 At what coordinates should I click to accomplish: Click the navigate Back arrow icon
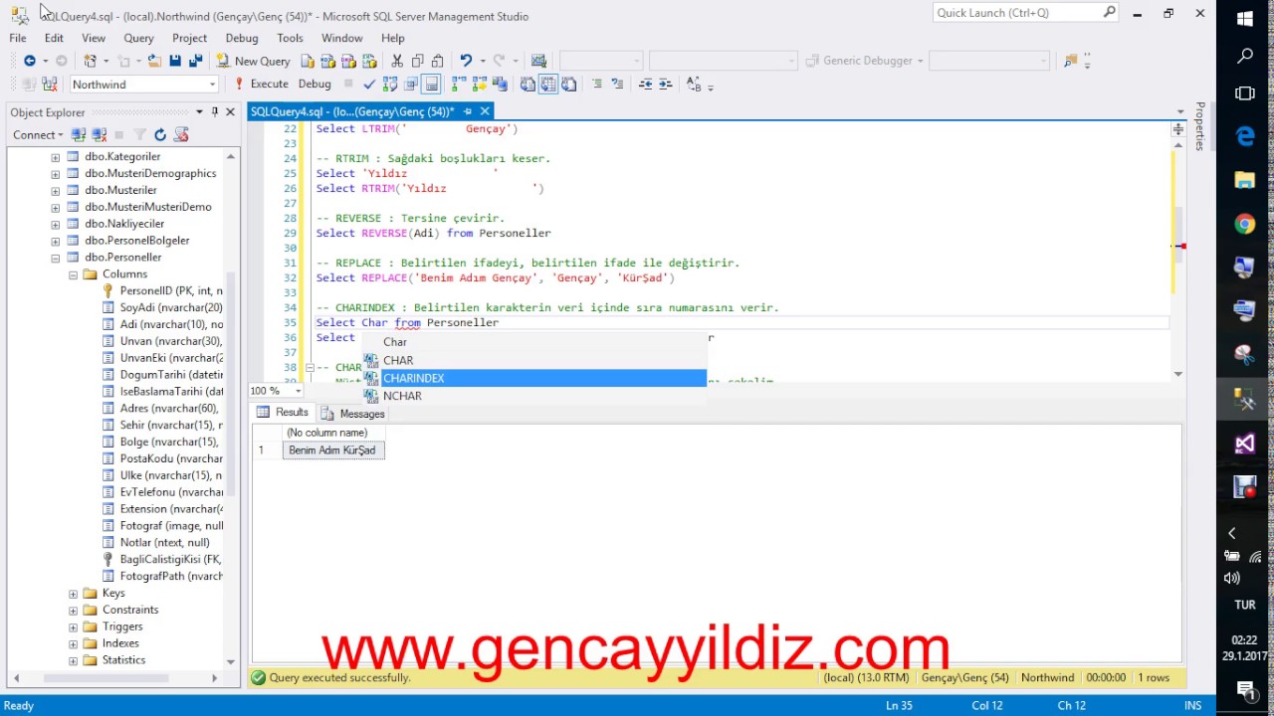click(30, 61)
